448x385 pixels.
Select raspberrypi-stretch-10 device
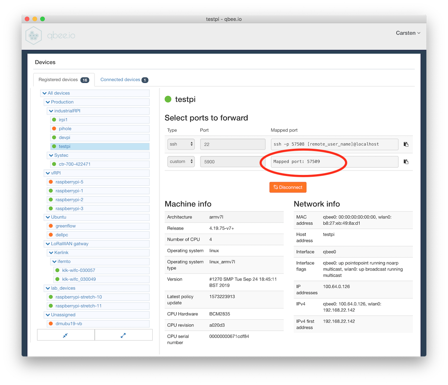[x=78, y=297]
